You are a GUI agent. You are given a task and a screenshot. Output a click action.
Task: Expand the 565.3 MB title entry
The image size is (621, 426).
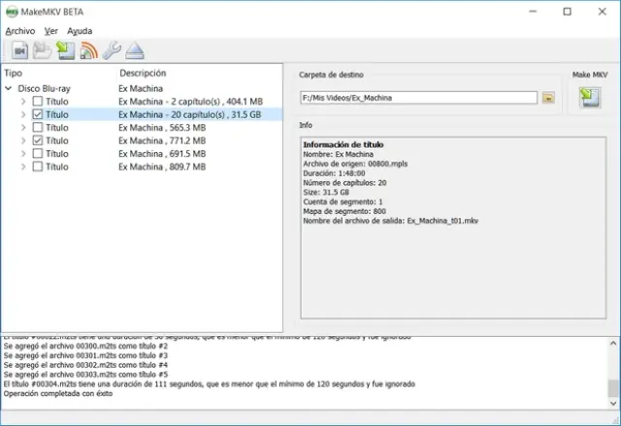click(23, 128)
